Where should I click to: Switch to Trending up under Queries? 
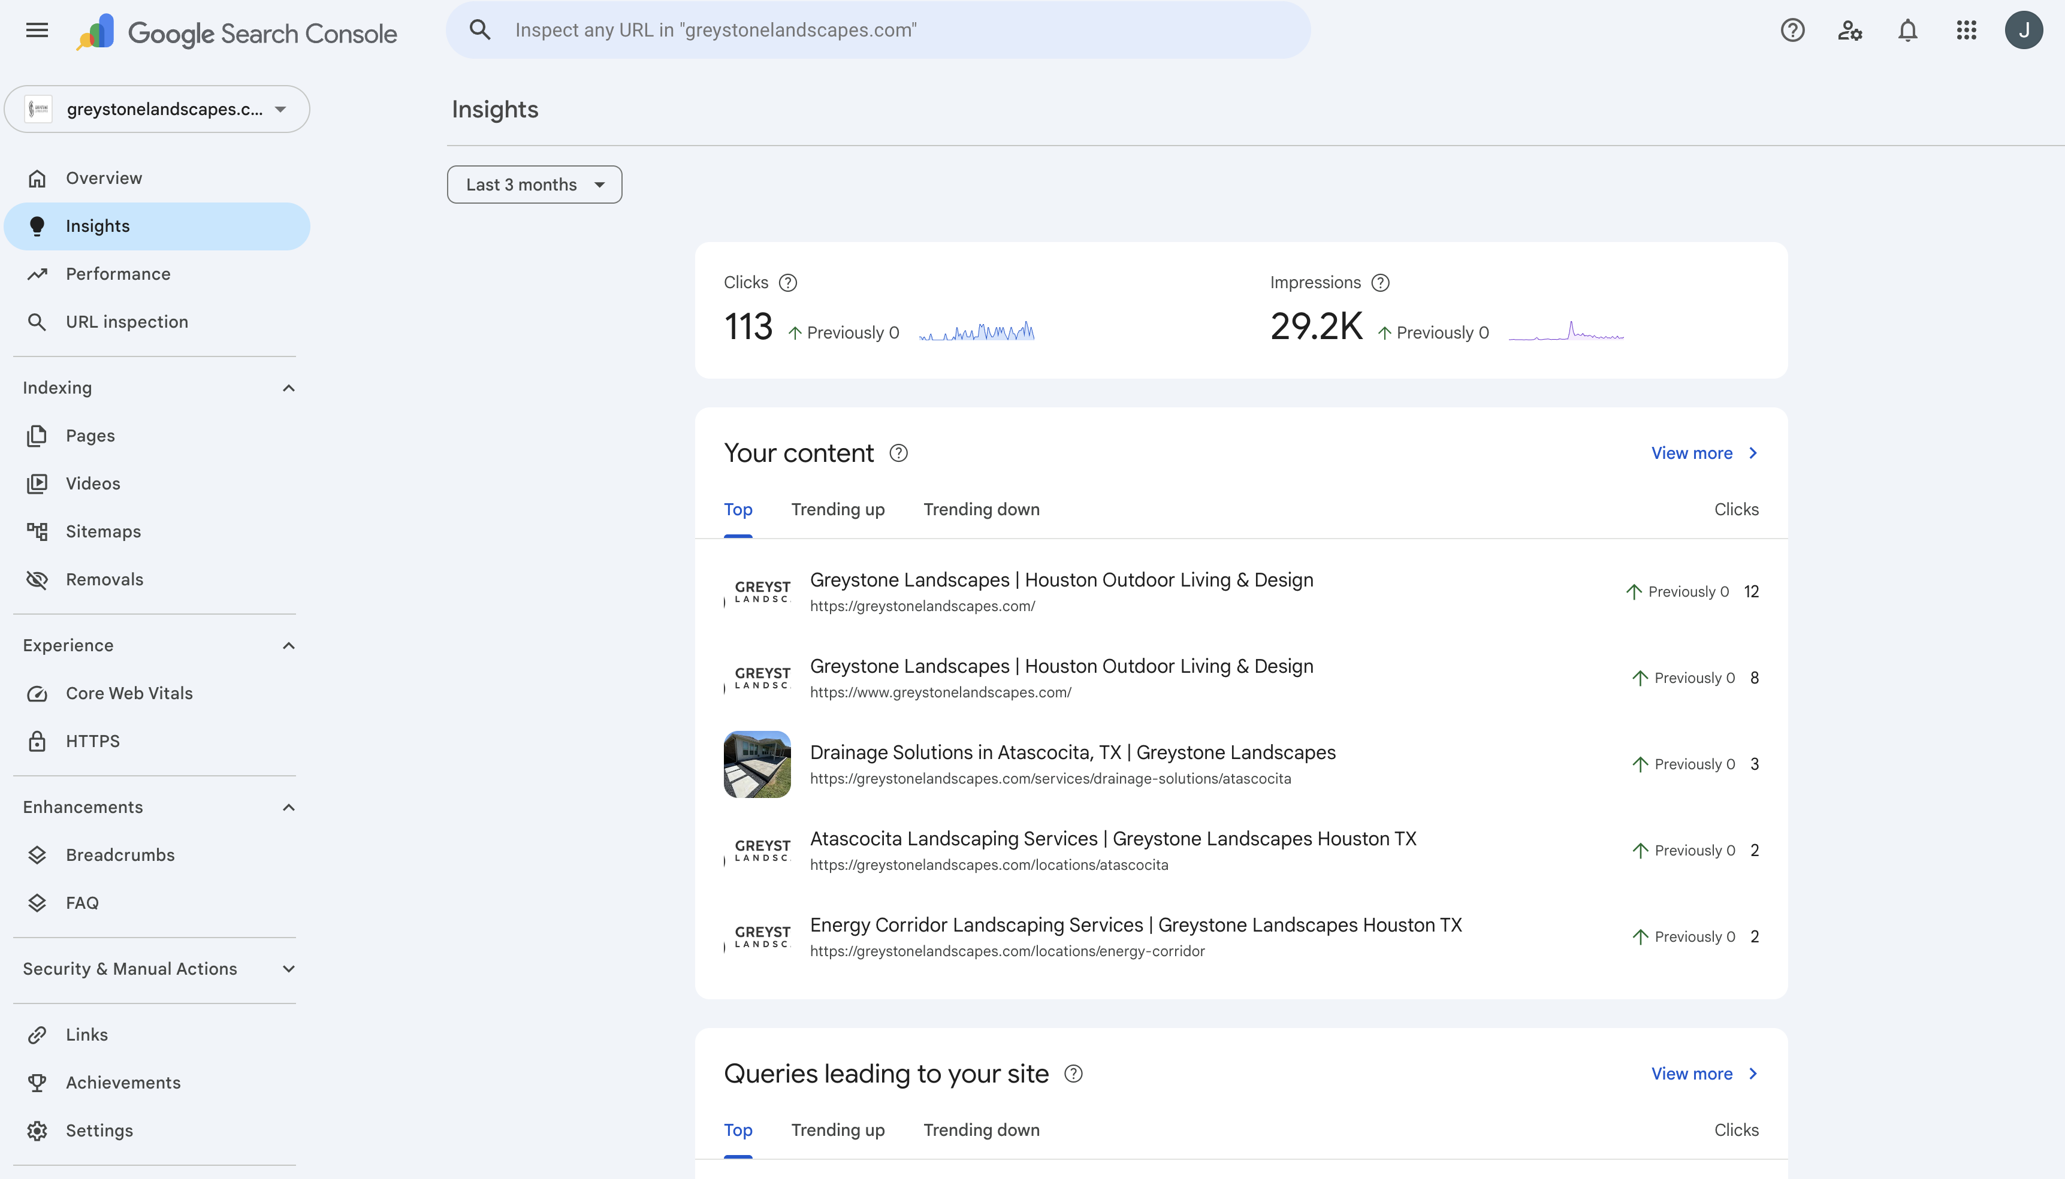pyautogui.click(x=837, y=1130)
